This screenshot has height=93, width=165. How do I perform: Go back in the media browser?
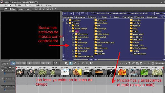click(x=65, y=13)
